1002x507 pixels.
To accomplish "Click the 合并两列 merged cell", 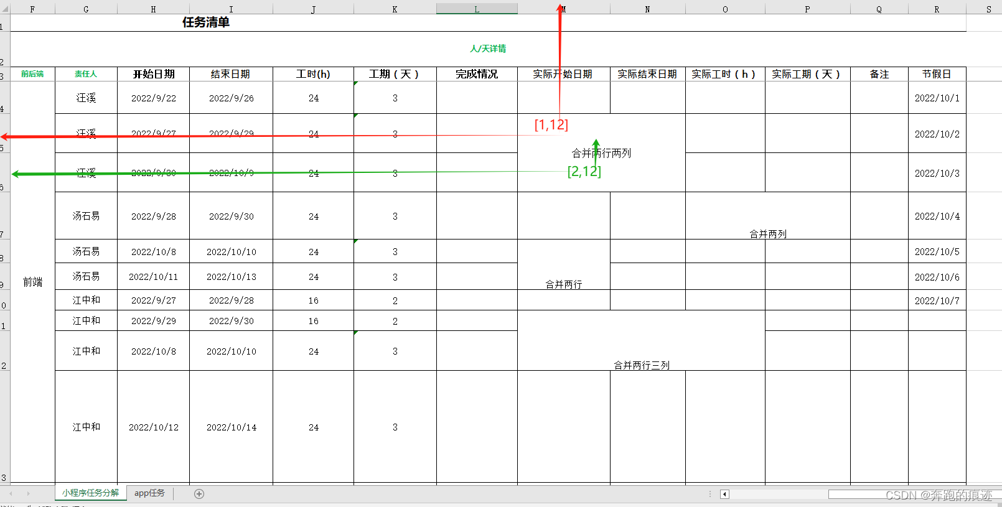I will coord(768,216).
